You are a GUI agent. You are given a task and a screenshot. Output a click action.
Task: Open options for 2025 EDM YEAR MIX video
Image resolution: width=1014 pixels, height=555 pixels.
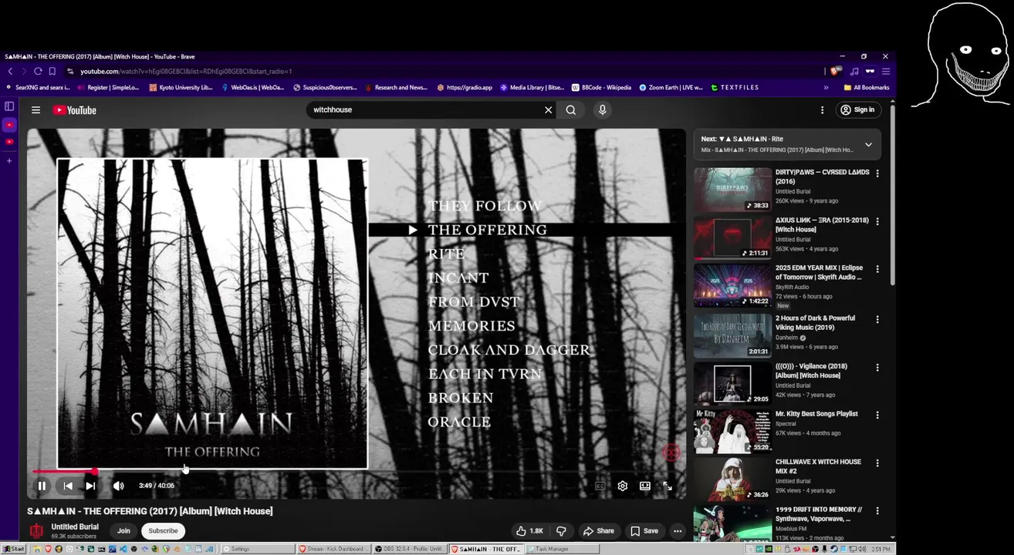click(877, 269)
